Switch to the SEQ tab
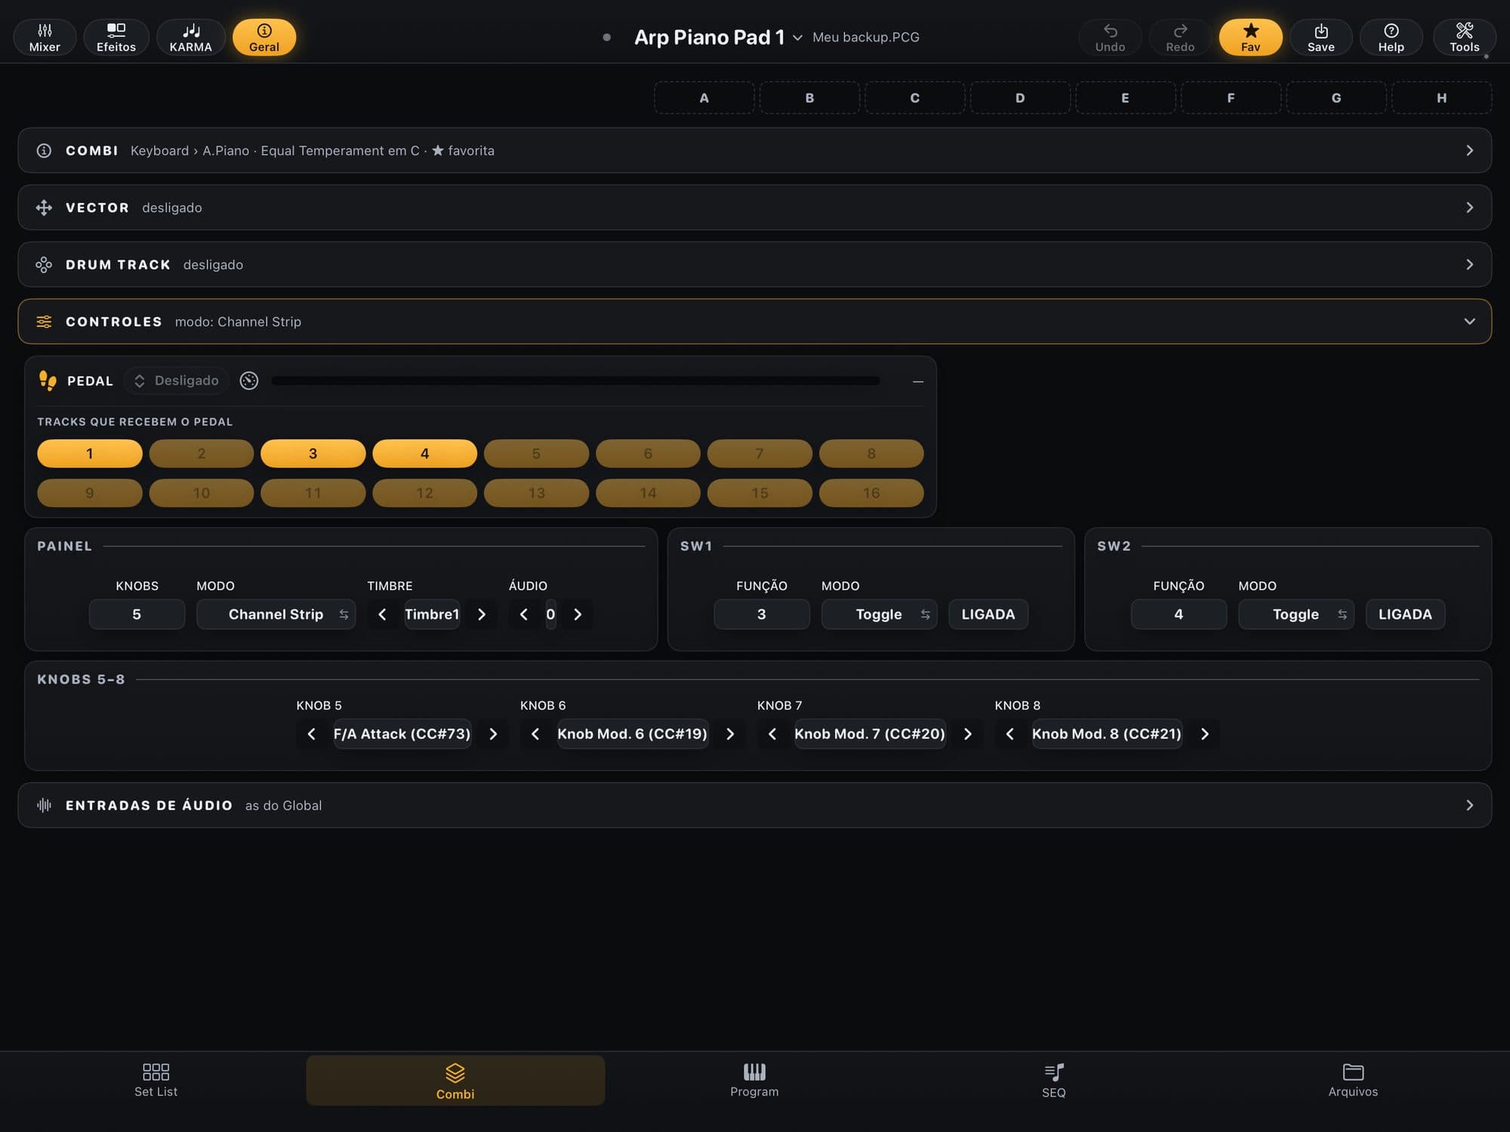 point(1054,1081)
